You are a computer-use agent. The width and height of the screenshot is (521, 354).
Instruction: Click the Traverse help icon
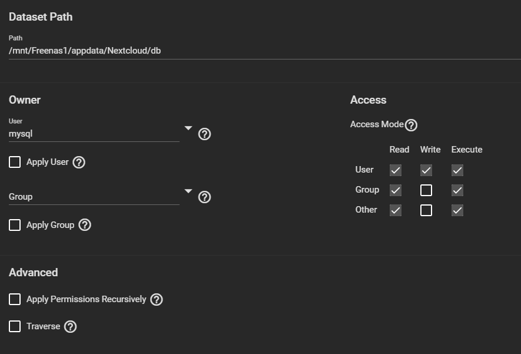(x=70, y=327)
